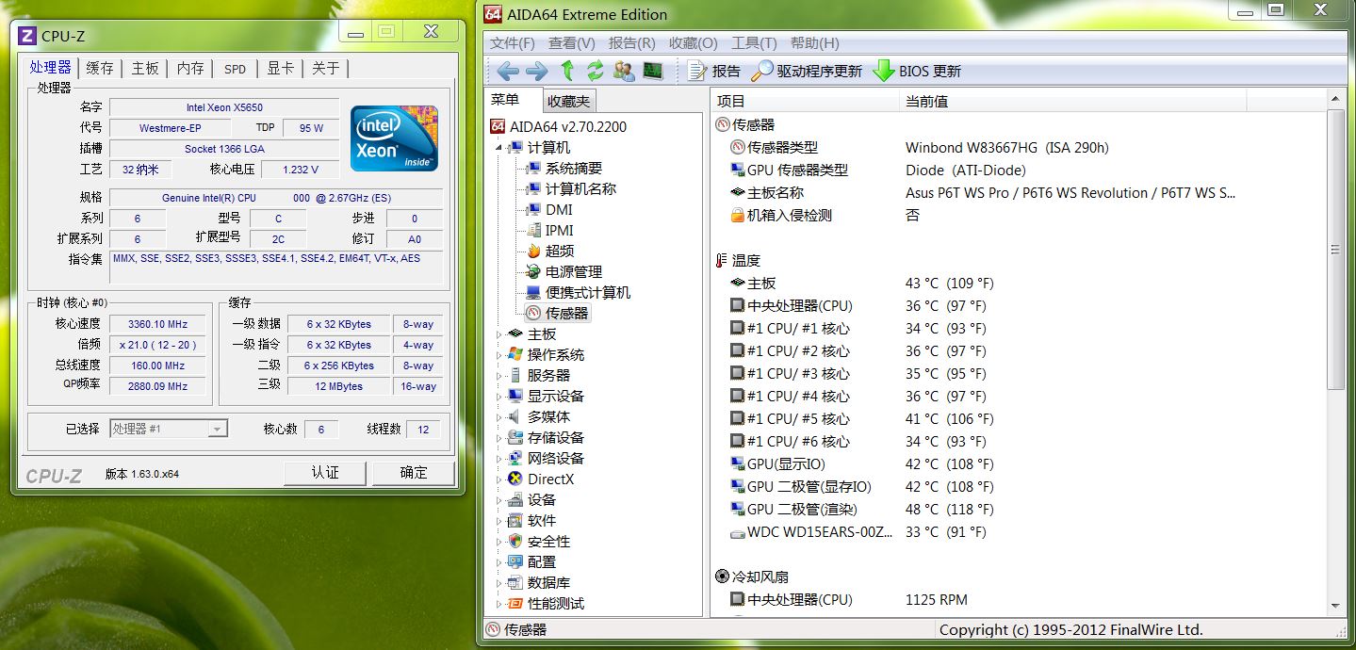This screenshot has height=650, width=1356.
Task: Expand the 软件 tree node
Action: pos(499,520)
